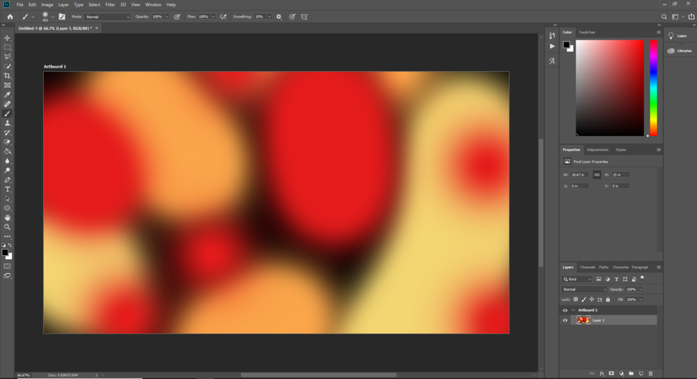Open the Image menu
This screenshot has height=379, width=697.
47,4
